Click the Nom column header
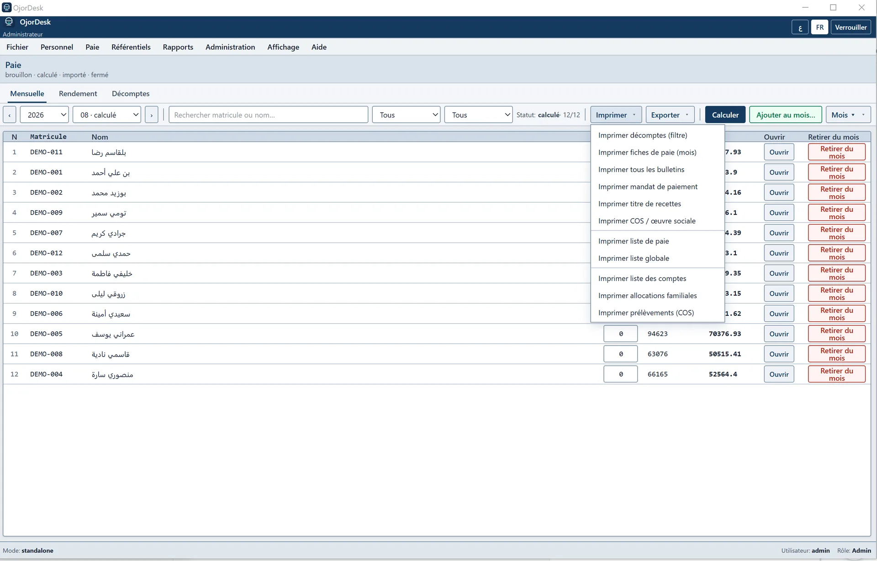Screen dimensions: 877x561 (100, 136)
